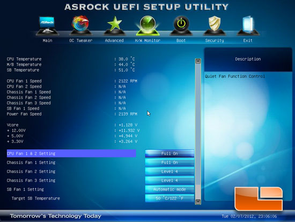295x222 pixels.
Task: Open the Security tab label
Action: (215, 40)
